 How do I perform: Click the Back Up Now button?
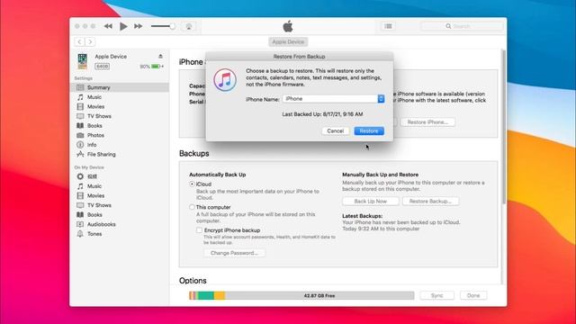pos(370,202)
